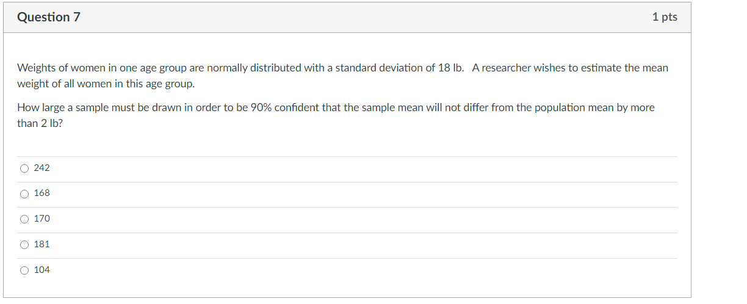This screenshot has height=304, width=747.
Task: Click the text than 2 lb?
Action: click(x=40, y=123)
